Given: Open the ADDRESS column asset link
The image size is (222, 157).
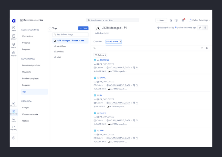Looking at the screenshot, I should click(x=104, y=60).
